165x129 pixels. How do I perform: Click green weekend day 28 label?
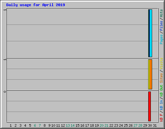click(x=140, y=125)
